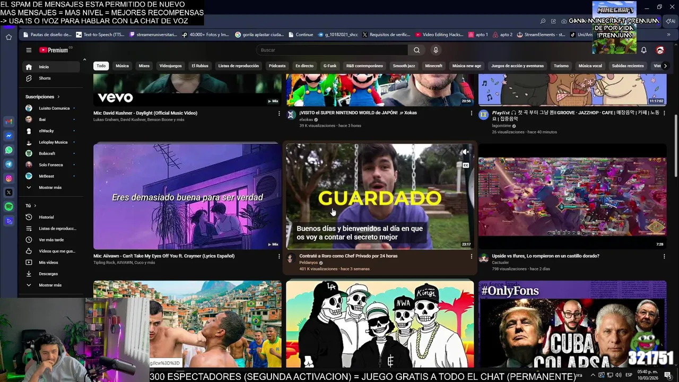Open the Peldanyos channel link

tap(308, 263)
